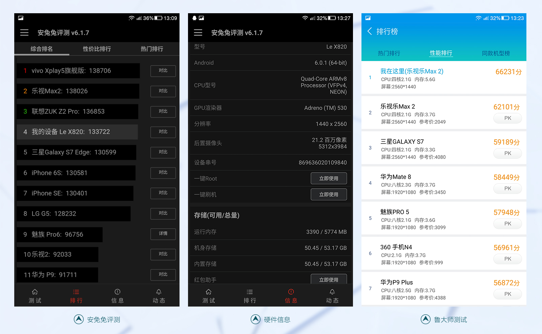Tap PK button beside 三星GALAXY S7
Image resolution: width=542 pixels, height=334 pixels.
(507, 153)
